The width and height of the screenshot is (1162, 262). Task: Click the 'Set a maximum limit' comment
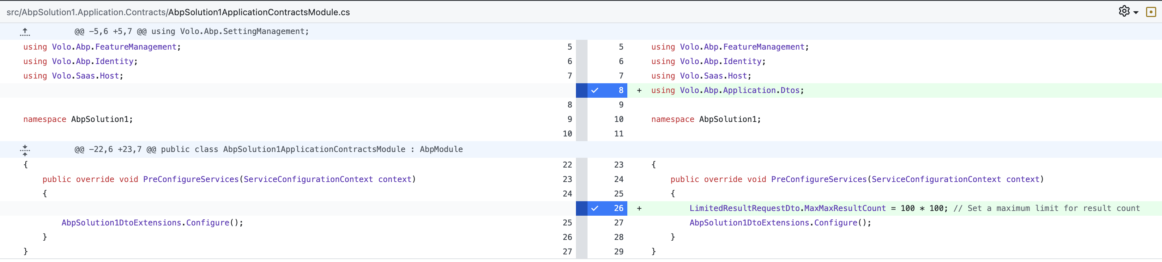[1047, 208]
